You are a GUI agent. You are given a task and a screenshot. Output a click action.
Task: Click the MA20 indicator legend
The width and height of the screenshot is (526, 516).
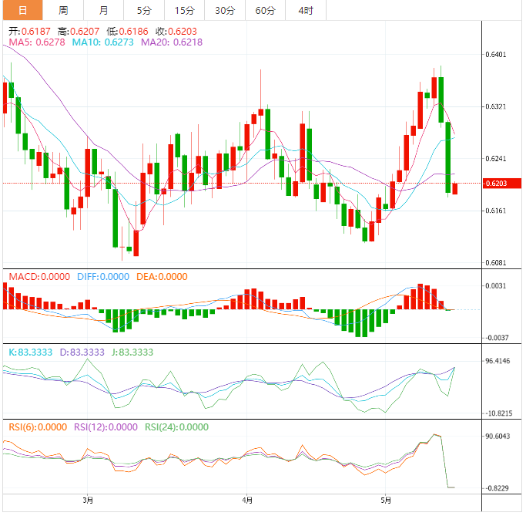point(172,42)
